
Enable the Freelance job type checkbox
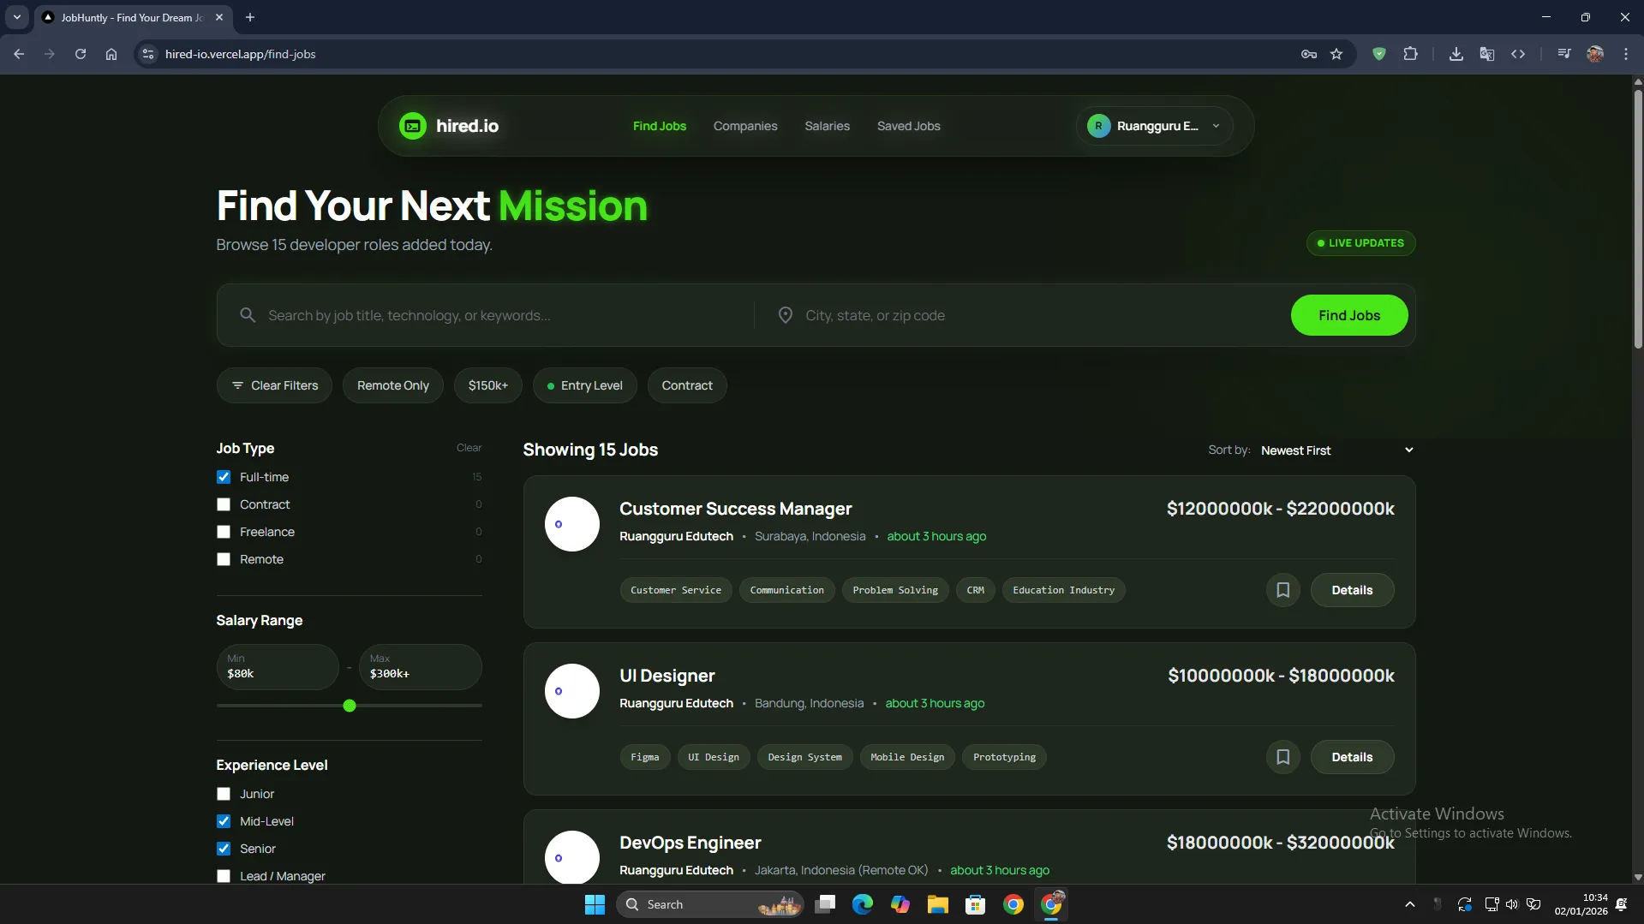[224, 532]
